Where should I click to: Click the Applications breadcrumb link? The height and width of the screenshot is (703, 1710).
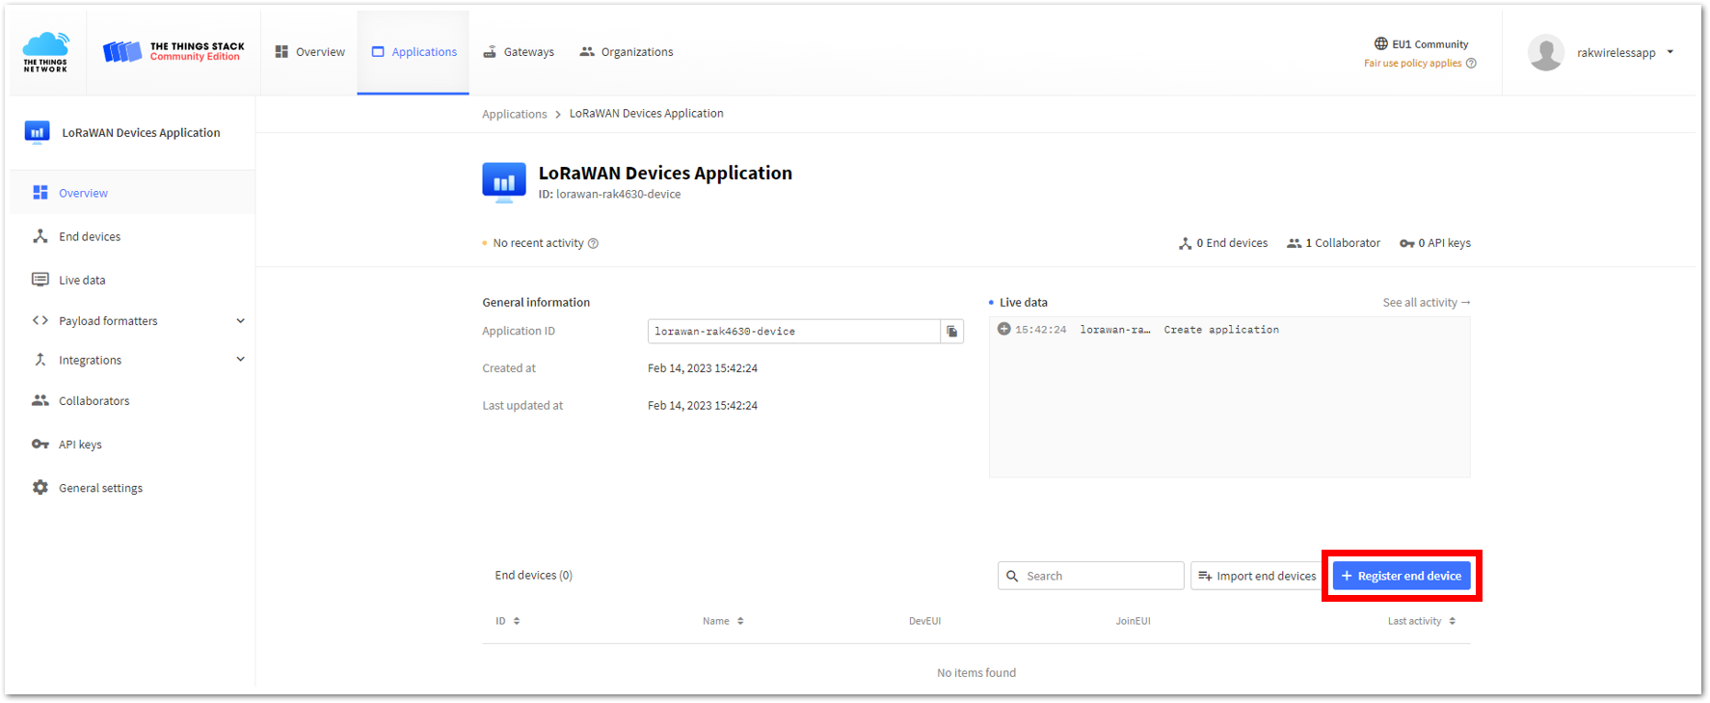pos(514,114)
